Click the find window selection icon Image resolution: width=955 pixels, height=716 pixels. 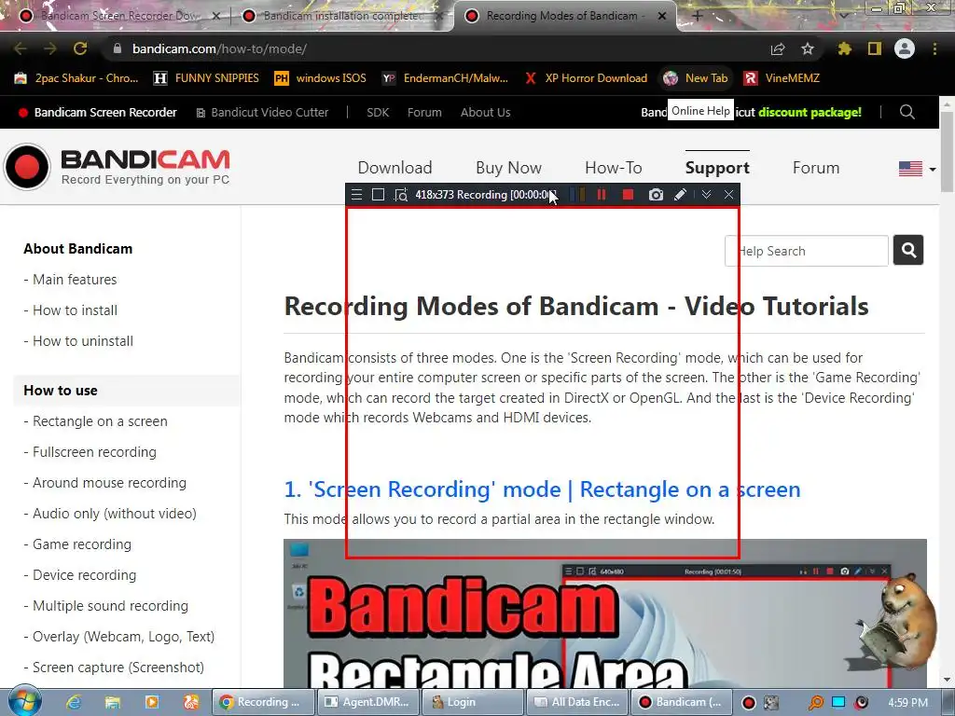pos(400,195)
